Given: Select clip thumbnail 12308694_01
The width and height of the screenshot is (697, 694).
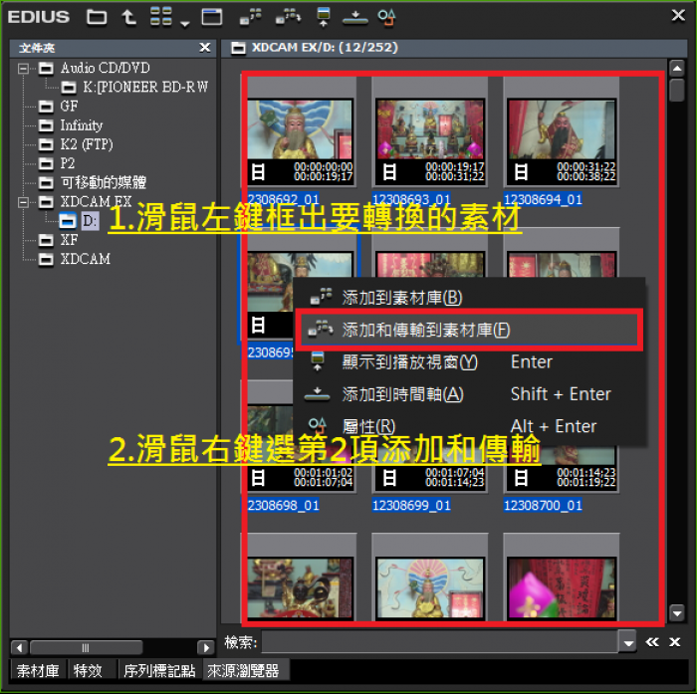Looking at the screenshot, I should (x=561, y=139).
